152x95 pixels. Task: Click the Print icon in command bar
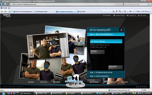(130, 11)
